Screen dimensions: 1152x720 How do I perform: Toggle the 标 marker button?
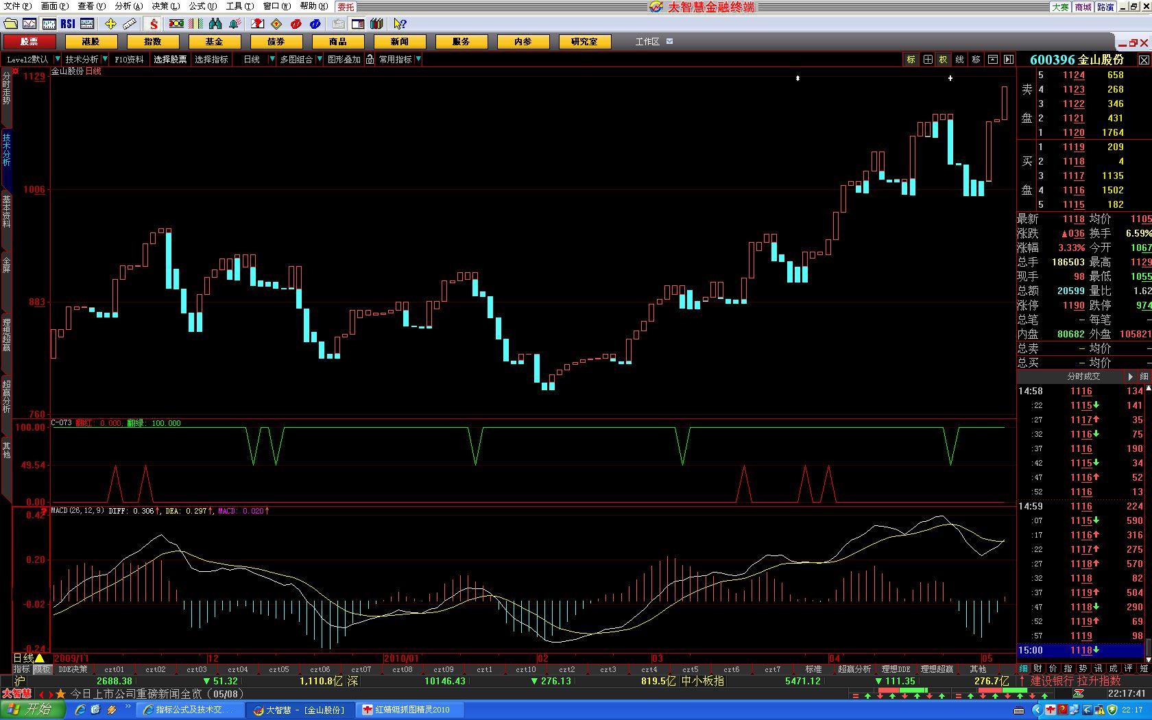(x=911, y=60)
